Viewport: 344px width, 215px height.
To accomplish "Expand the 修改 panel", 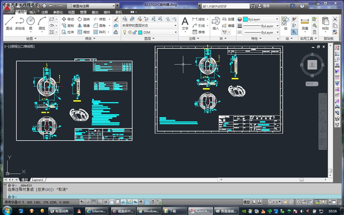I will click(x=90, y=38).
